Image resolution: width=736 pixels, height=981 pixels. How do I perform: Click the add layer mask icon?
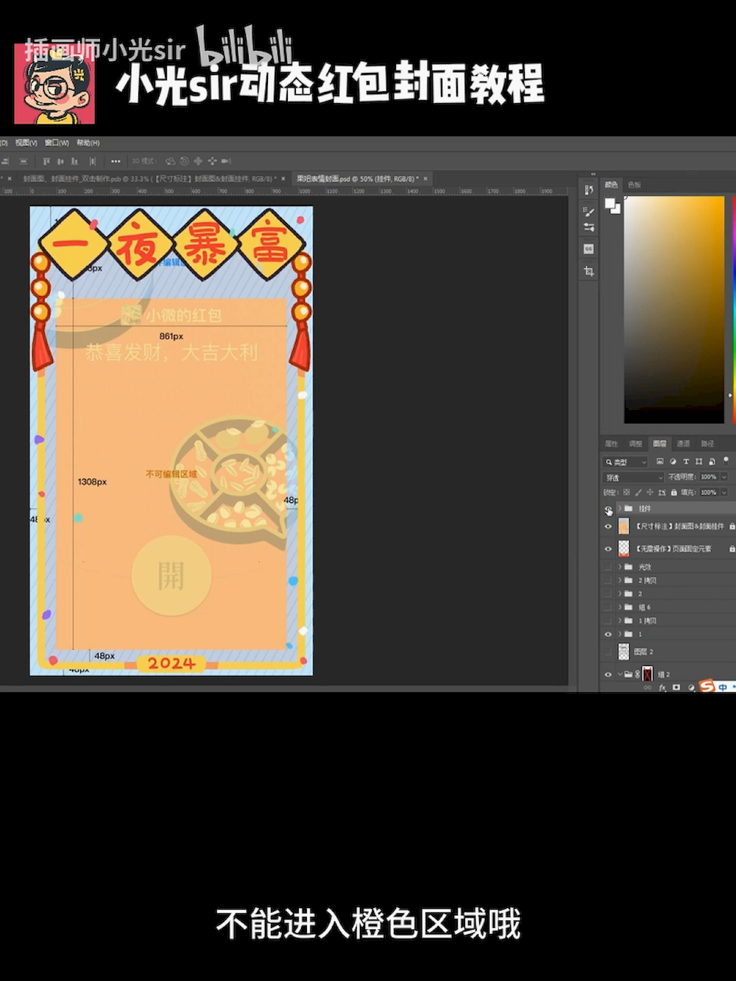[676, 687]
